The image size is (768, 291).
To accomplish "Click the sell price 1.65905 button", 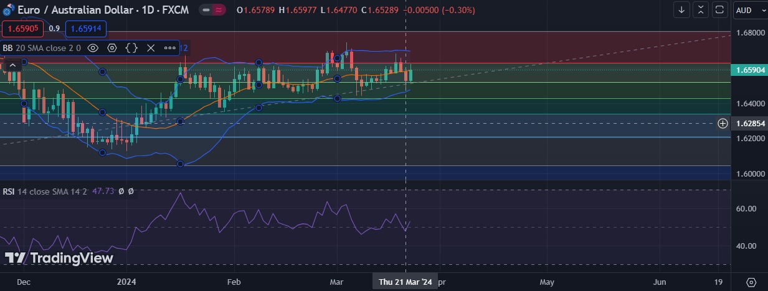I will [22, 29].
